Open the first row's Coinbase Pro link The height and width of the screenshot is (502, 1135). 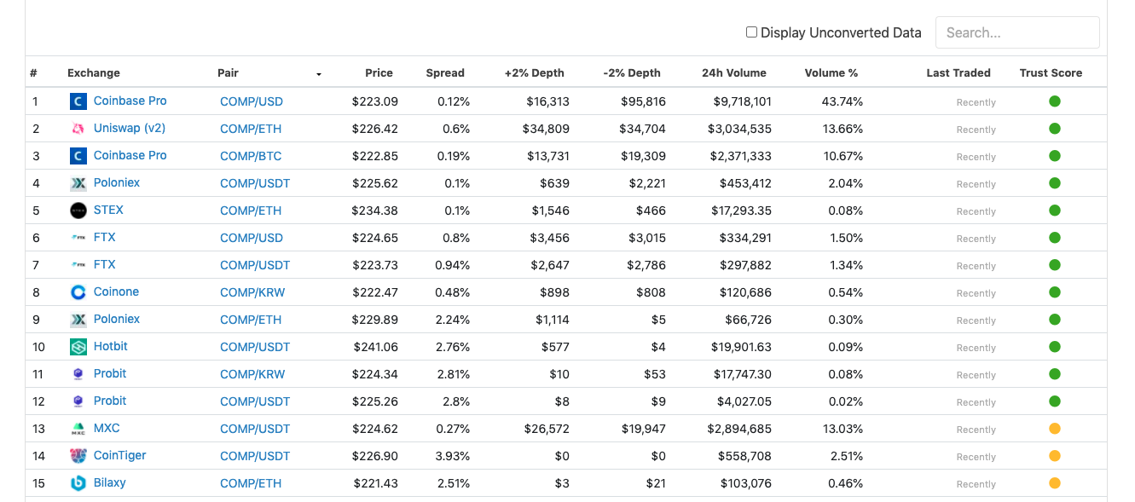coord(130,101)
